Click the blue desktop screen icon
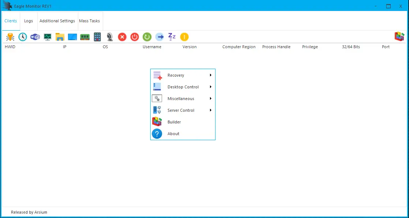Image resolution: width=409 pixels, height=218 pixels. coord(72,37)
